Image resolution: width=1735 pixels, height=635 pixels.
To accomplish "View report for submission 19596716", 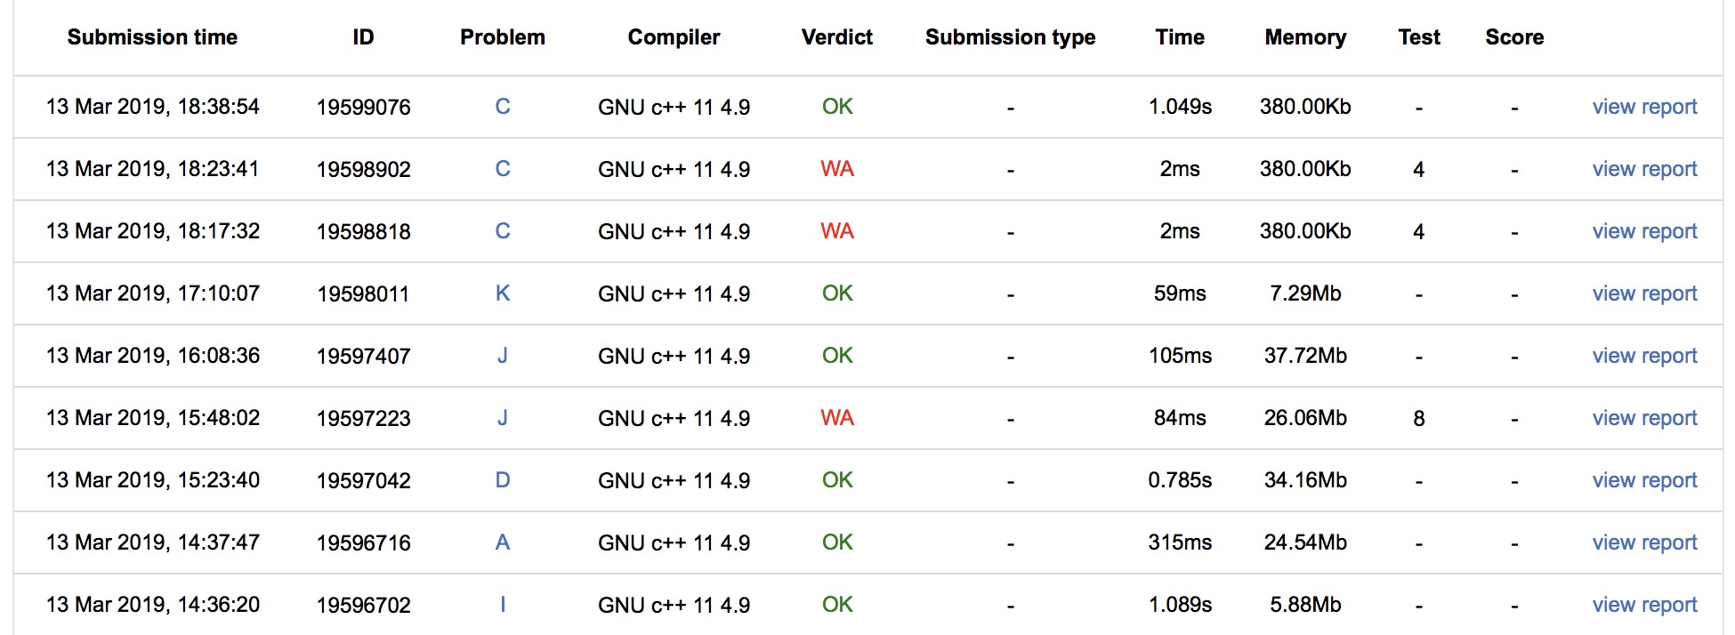I will (x=1644, y=543).
